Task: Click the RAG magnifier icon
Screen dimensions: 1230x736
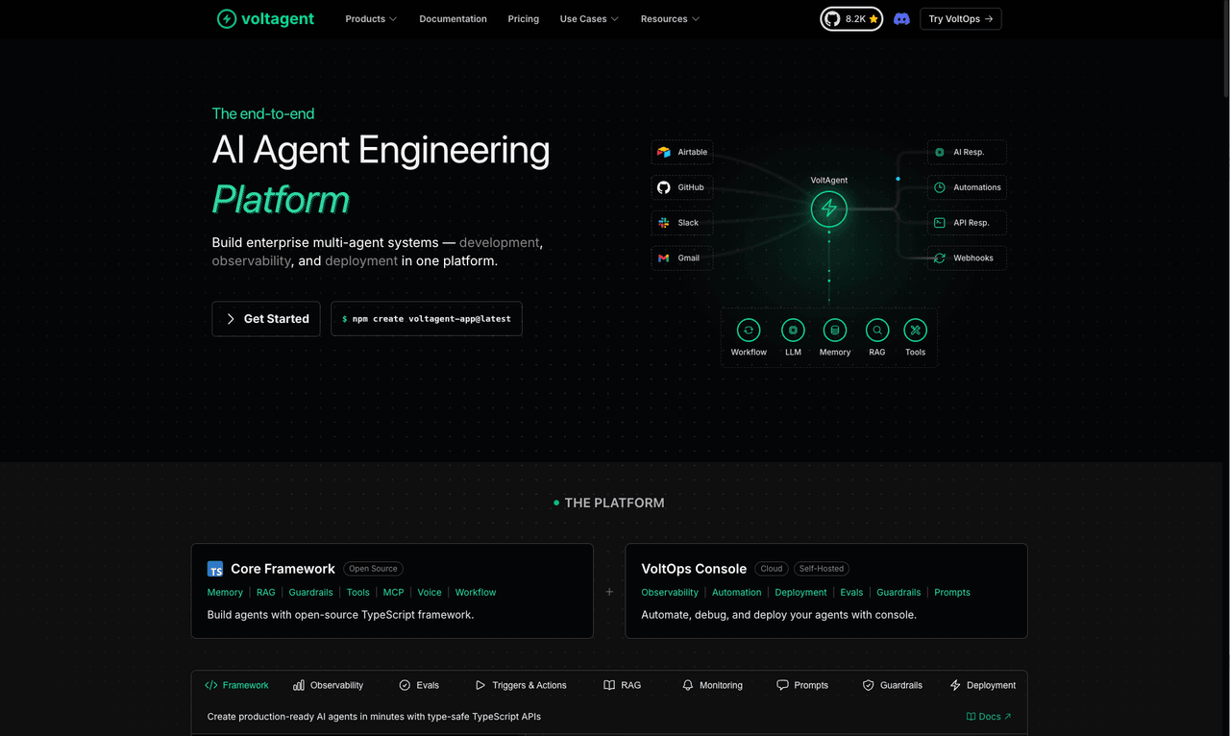Action: tap(876, 330)
